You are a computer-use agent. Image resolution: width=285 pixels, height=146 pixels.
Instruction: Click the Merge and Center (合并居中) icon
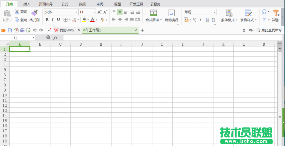(x=154, y=13)
